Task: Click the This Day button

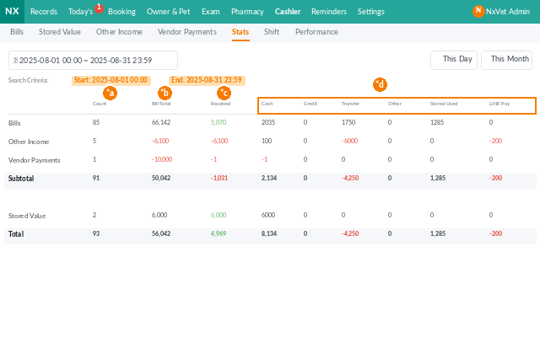Action: tap(454, 60)
